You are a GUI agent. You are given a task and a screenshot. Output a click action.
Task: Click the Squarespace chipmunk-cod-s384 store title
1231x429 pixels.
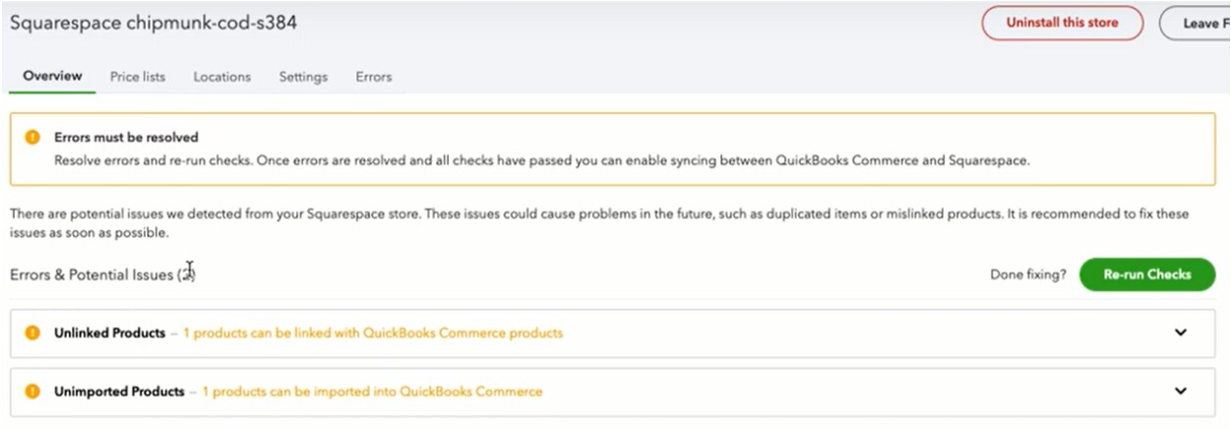tap(154, 22)
